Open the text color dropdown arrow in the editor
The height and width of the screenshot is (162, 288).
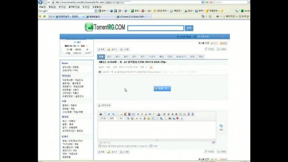coord(161,114)
